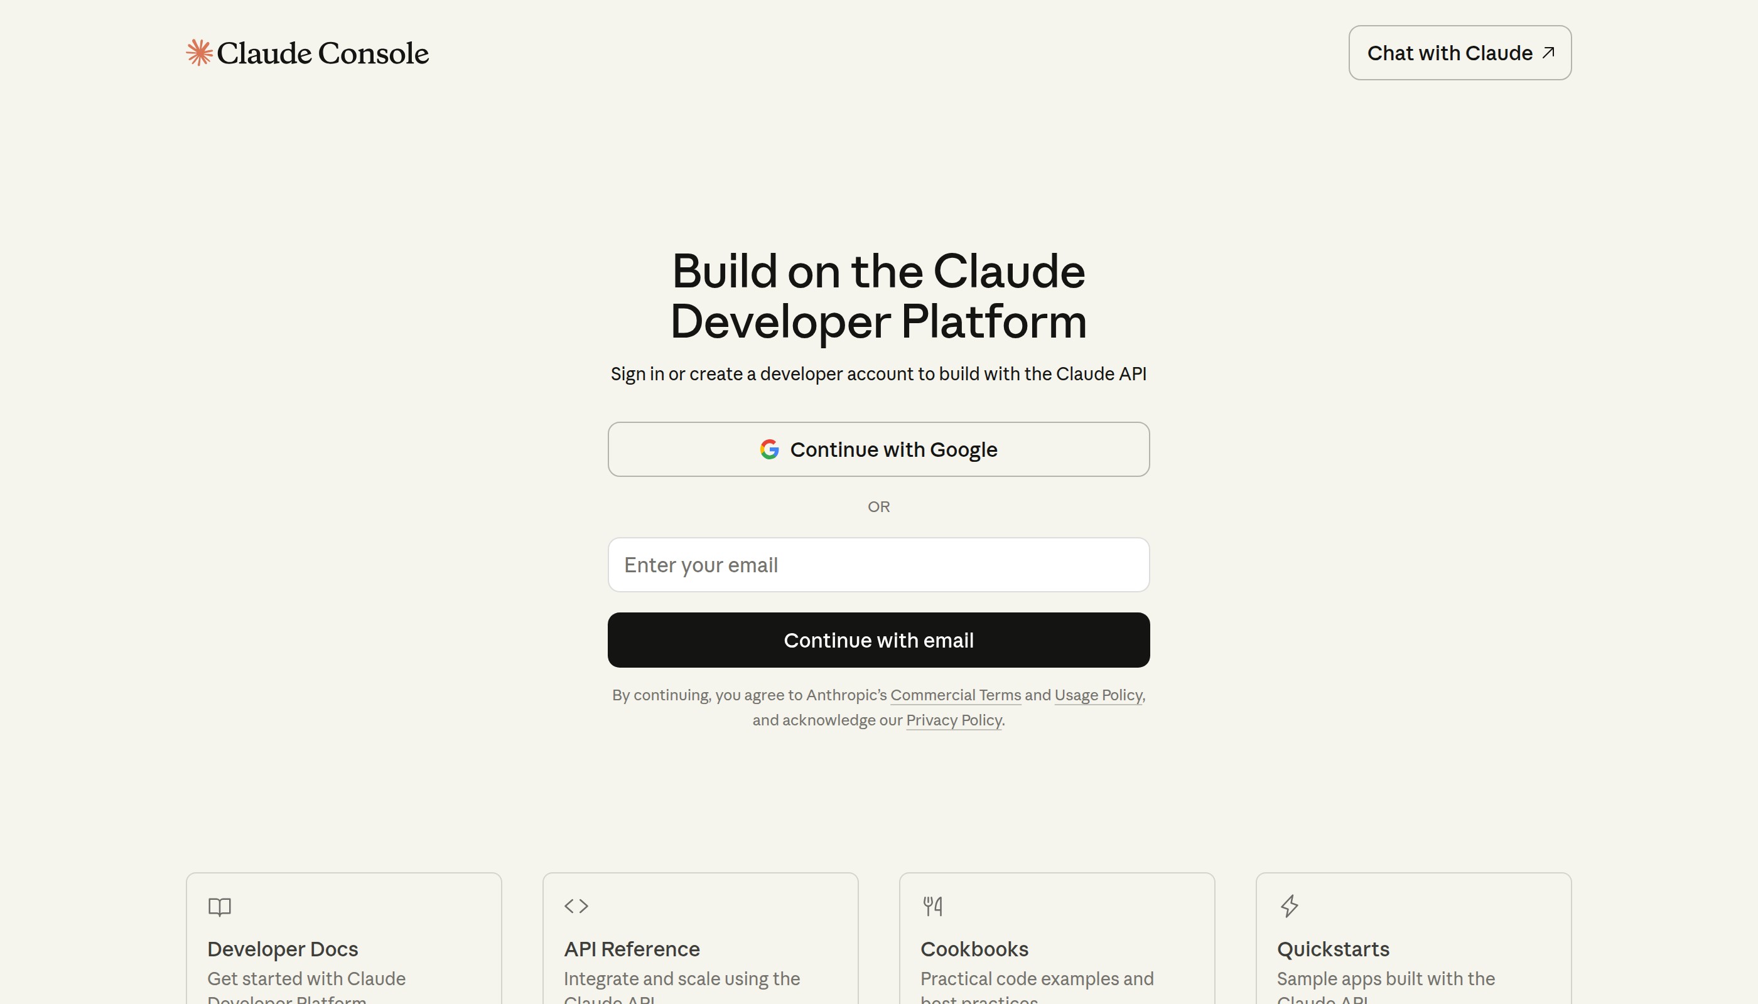The height and width of the screenshot is (1004, 1758).
Task: Focus the Enter your email field
Action: pyautogui.click(x=878, y=565)
